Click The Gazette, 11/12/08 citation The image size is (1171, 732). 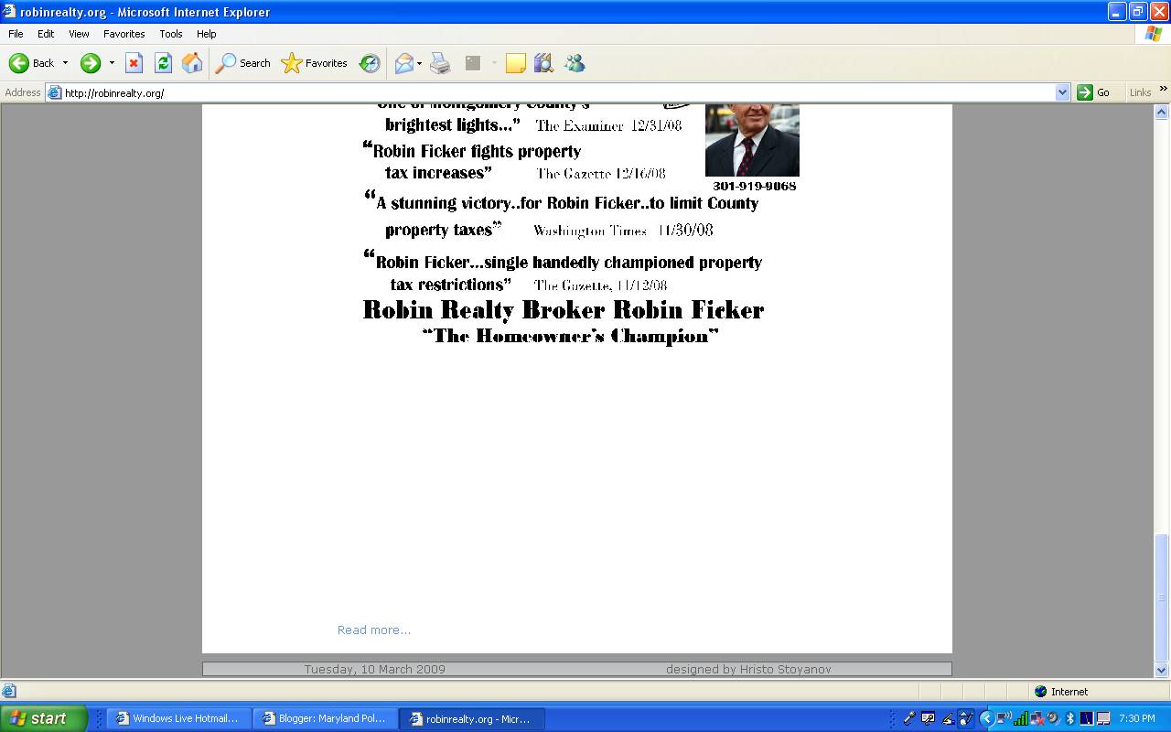tap(600, 285)
